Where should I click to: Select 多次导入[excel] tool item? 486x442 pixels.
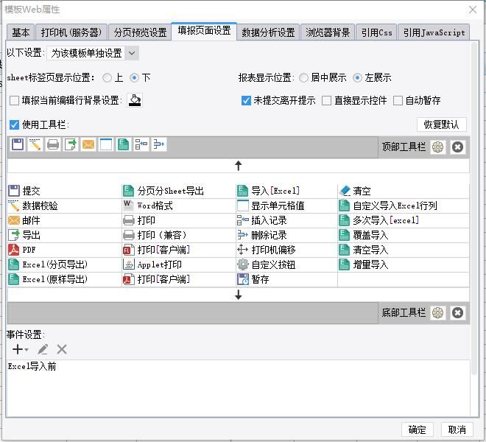[x=404, y=220]
